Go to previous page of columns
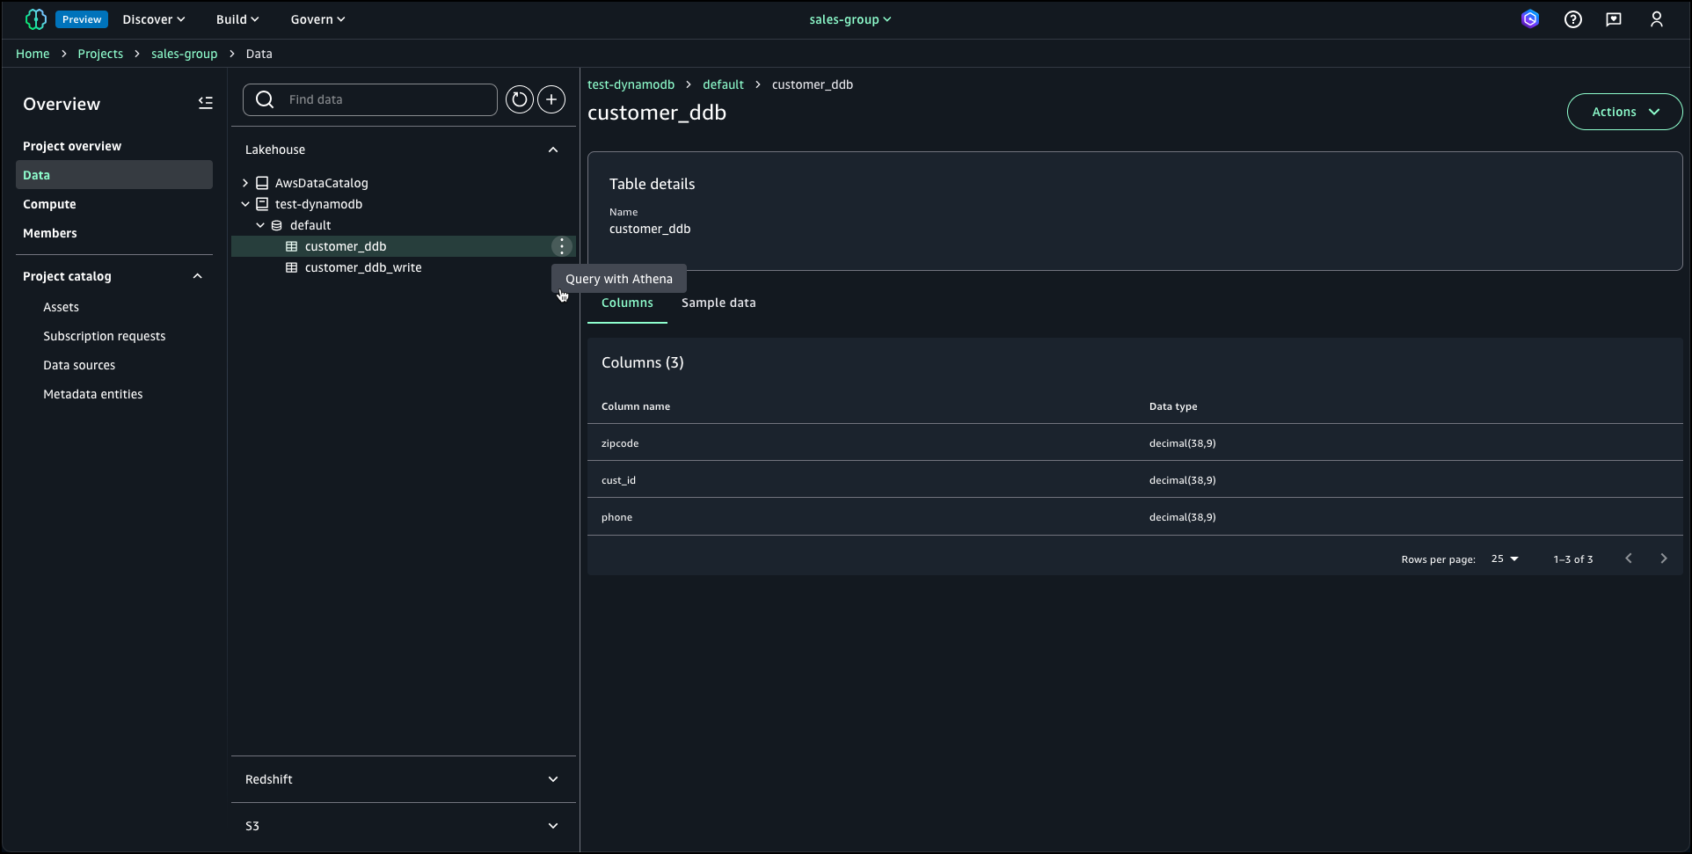 1629,558
